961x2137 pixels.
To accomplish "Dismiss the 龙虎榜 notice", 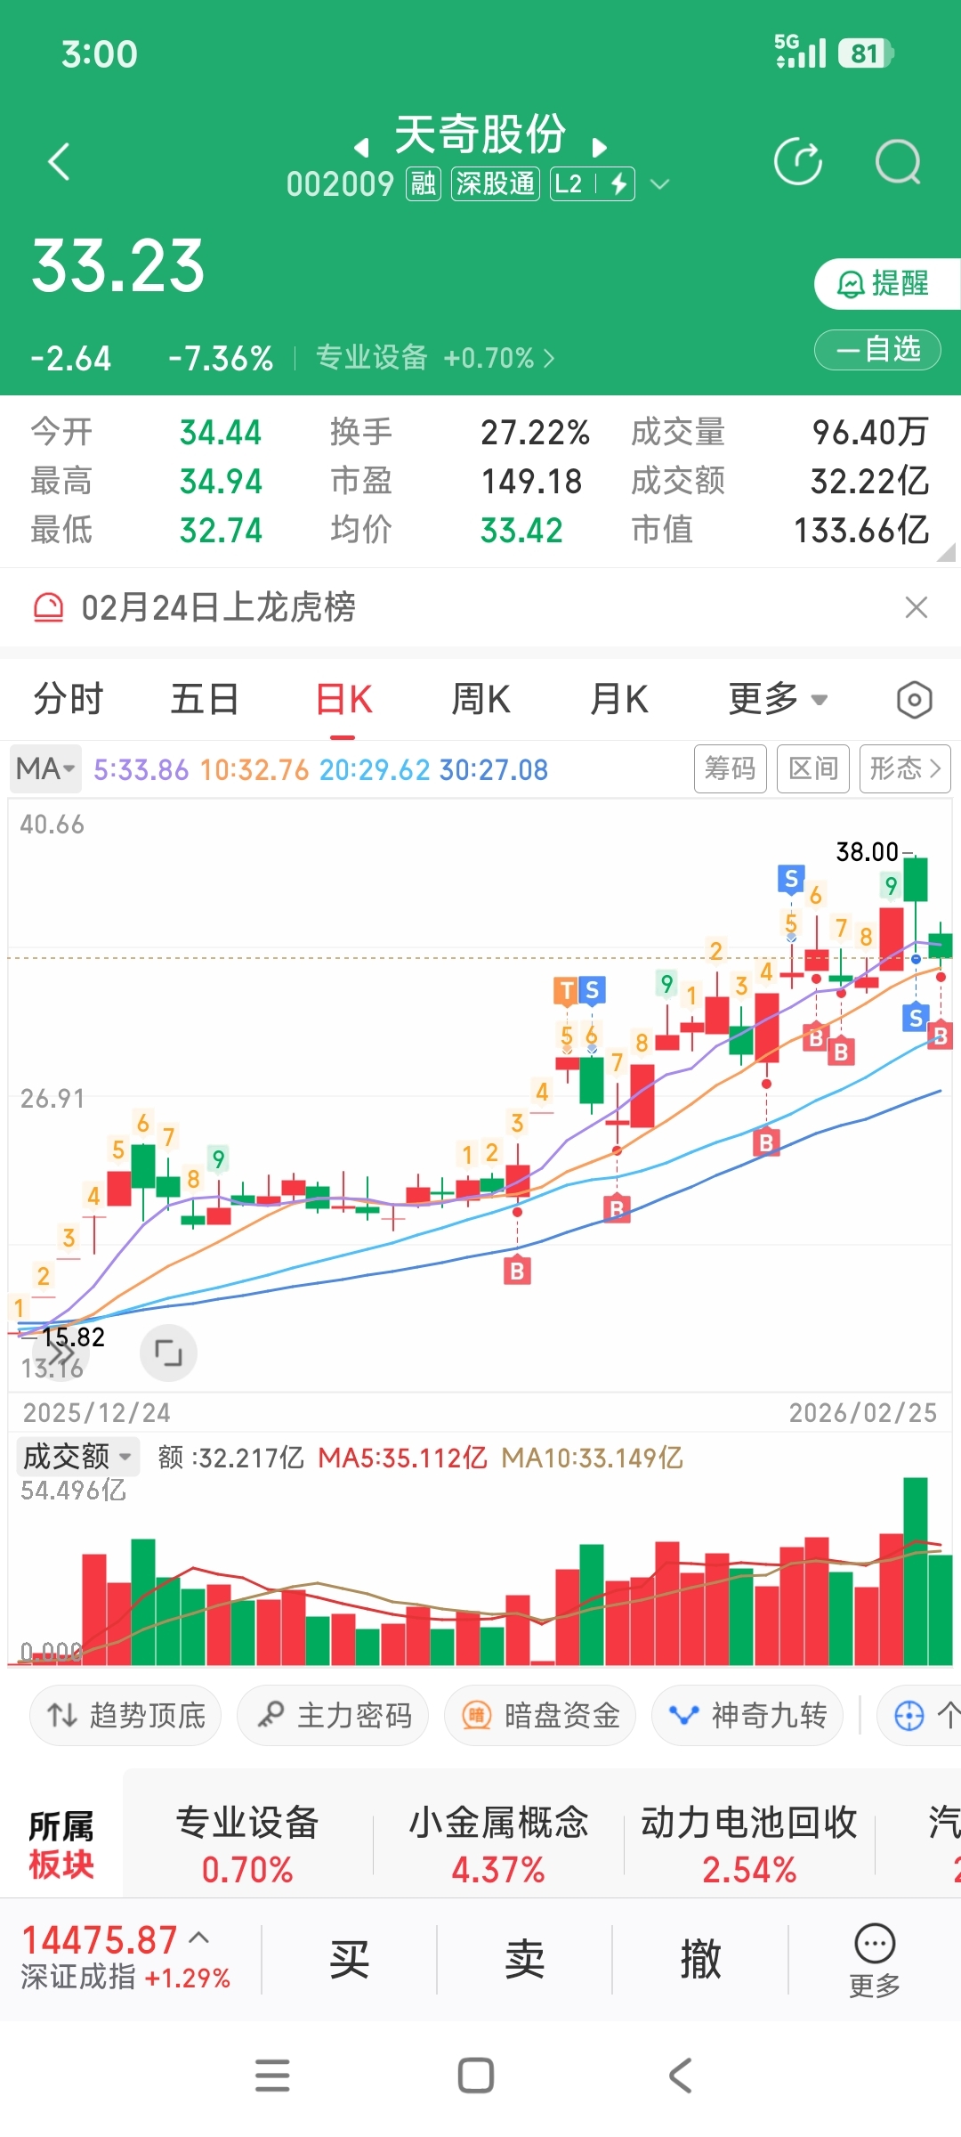I will pos(916,607).
